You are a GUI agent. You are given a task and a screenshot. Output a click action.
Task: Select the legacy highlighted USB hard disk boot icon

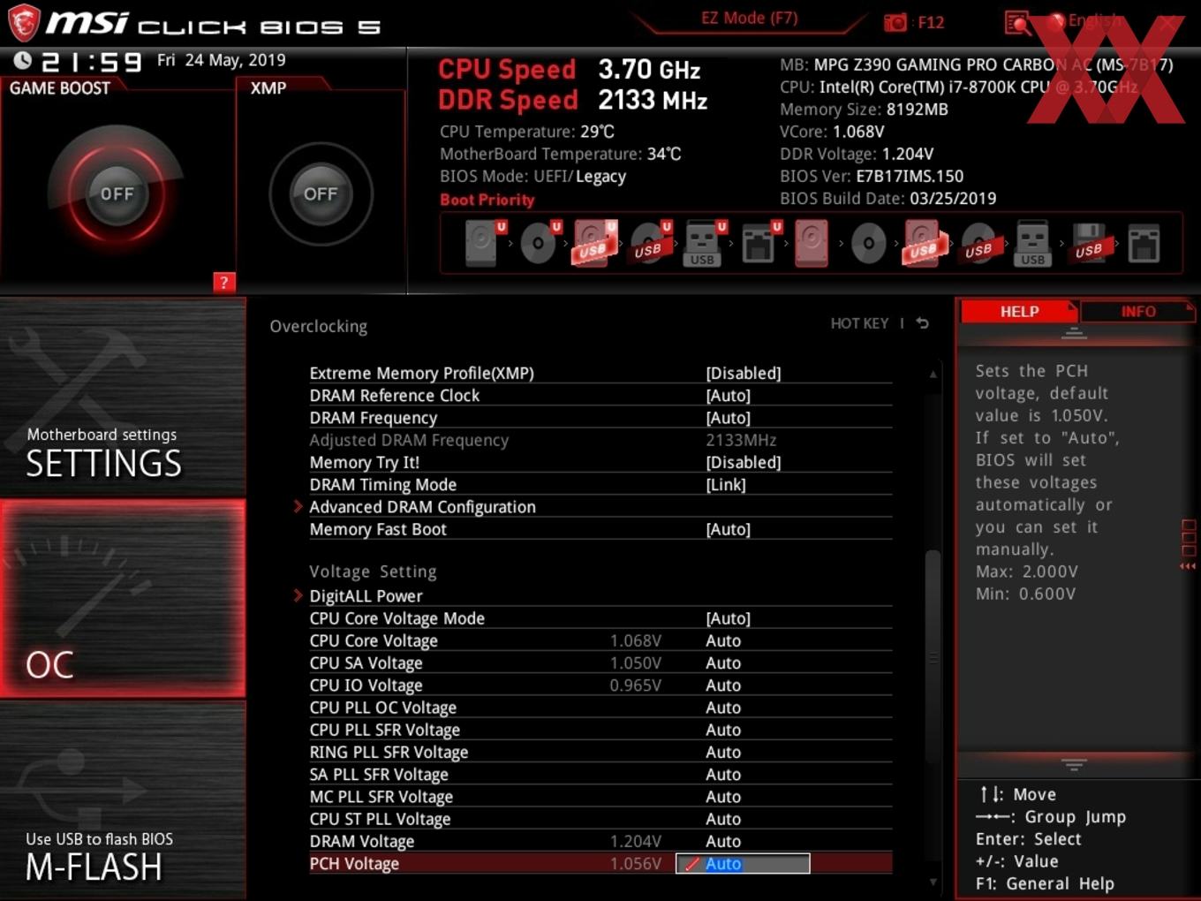pyautogui.click(x=924, y=243)
